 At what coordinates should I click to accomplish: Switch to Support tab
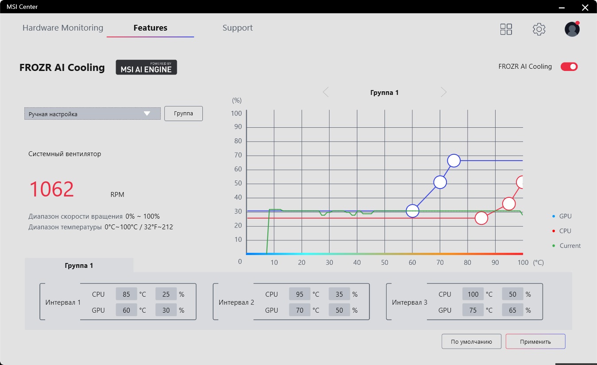(237, 28)
